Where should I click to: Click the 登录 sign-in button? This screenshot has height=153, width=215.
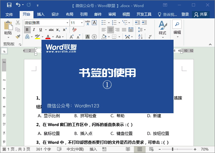coord(185,14)
